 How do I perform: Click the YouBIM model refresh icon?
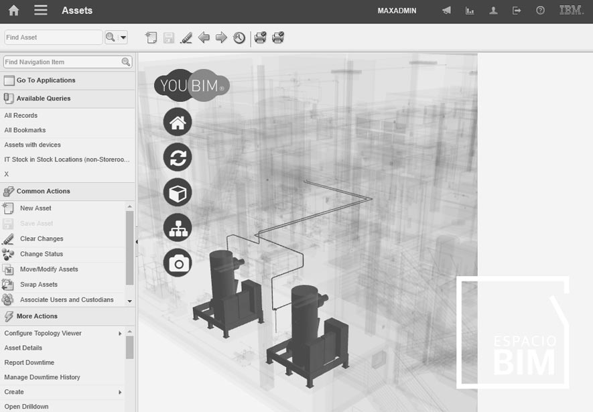pos(177,157)
